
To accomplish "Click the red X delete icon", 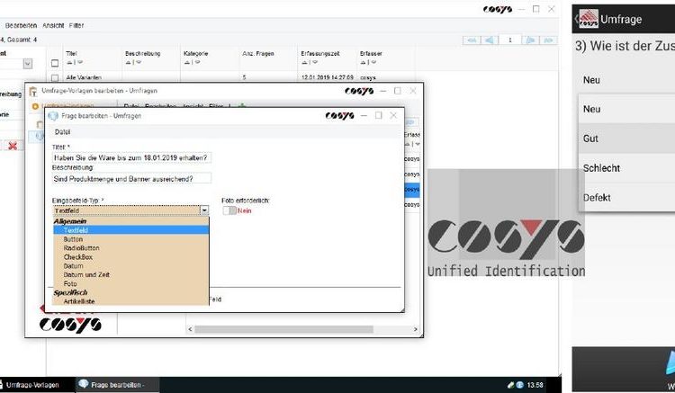I will click(x=13, y=146).
